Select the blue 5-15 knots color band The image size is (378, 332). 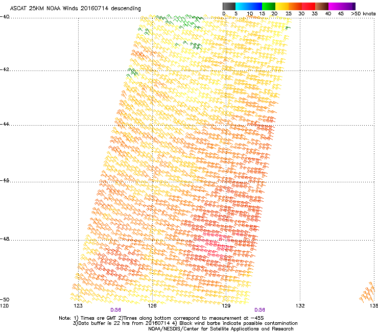pyautogui.click(x=249, y=6)
